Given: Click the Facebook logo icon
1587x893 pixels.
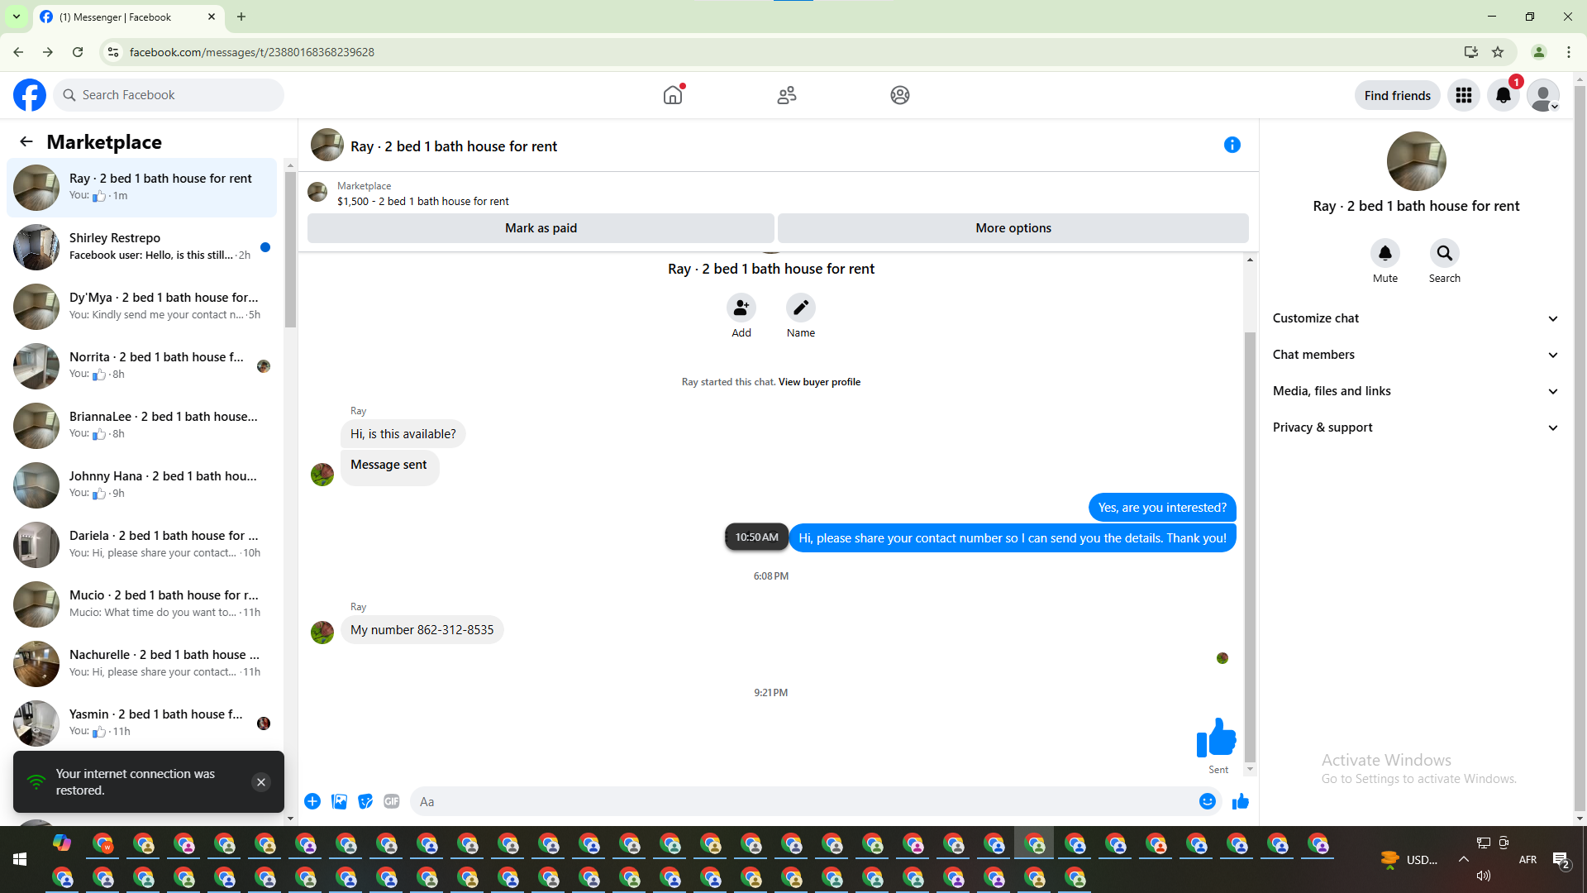Looking at the screenshot, I should [30, 95].
